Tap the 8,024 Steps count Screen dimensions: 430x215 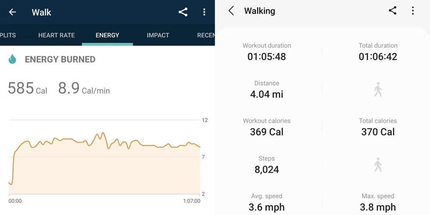click(267, 169)
